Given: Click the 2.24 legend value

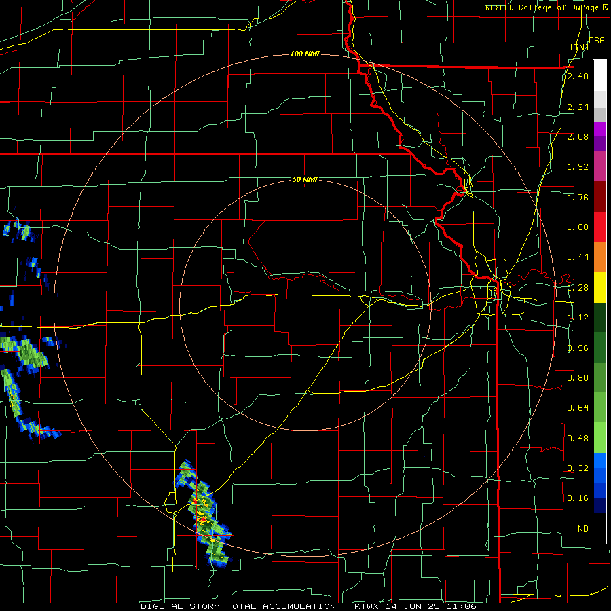Looking at the screenshot, I should 578,107.
